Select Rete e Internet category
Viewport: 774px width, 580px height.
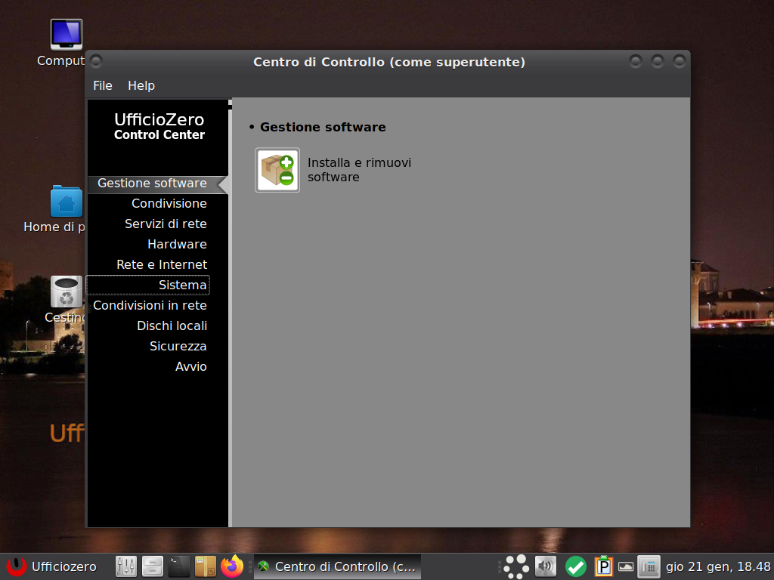click(162, 265)
